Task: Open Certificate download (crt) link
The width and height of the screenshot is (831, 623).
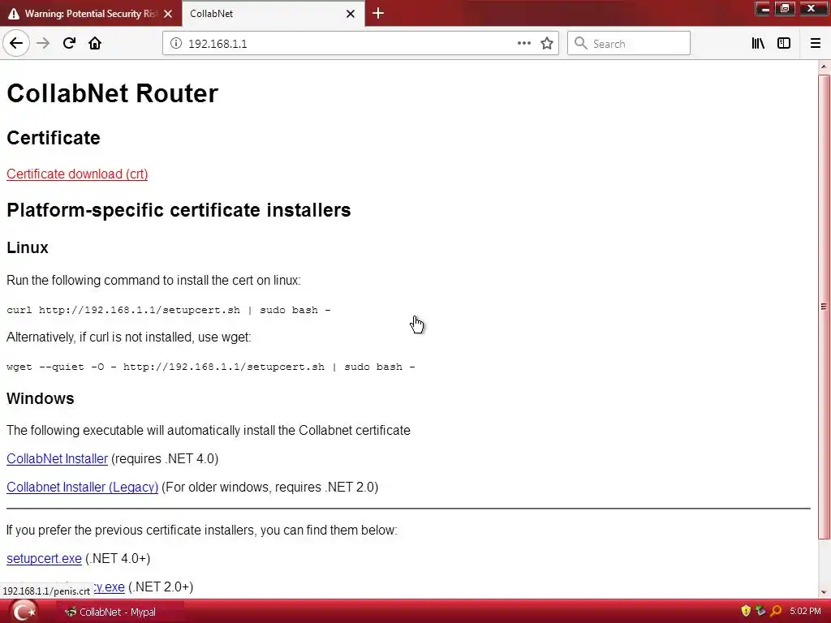Action: [x=77, y=174]
